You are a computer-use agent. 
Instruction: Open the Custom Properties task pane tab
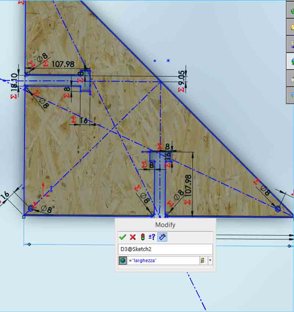point(291,78)
